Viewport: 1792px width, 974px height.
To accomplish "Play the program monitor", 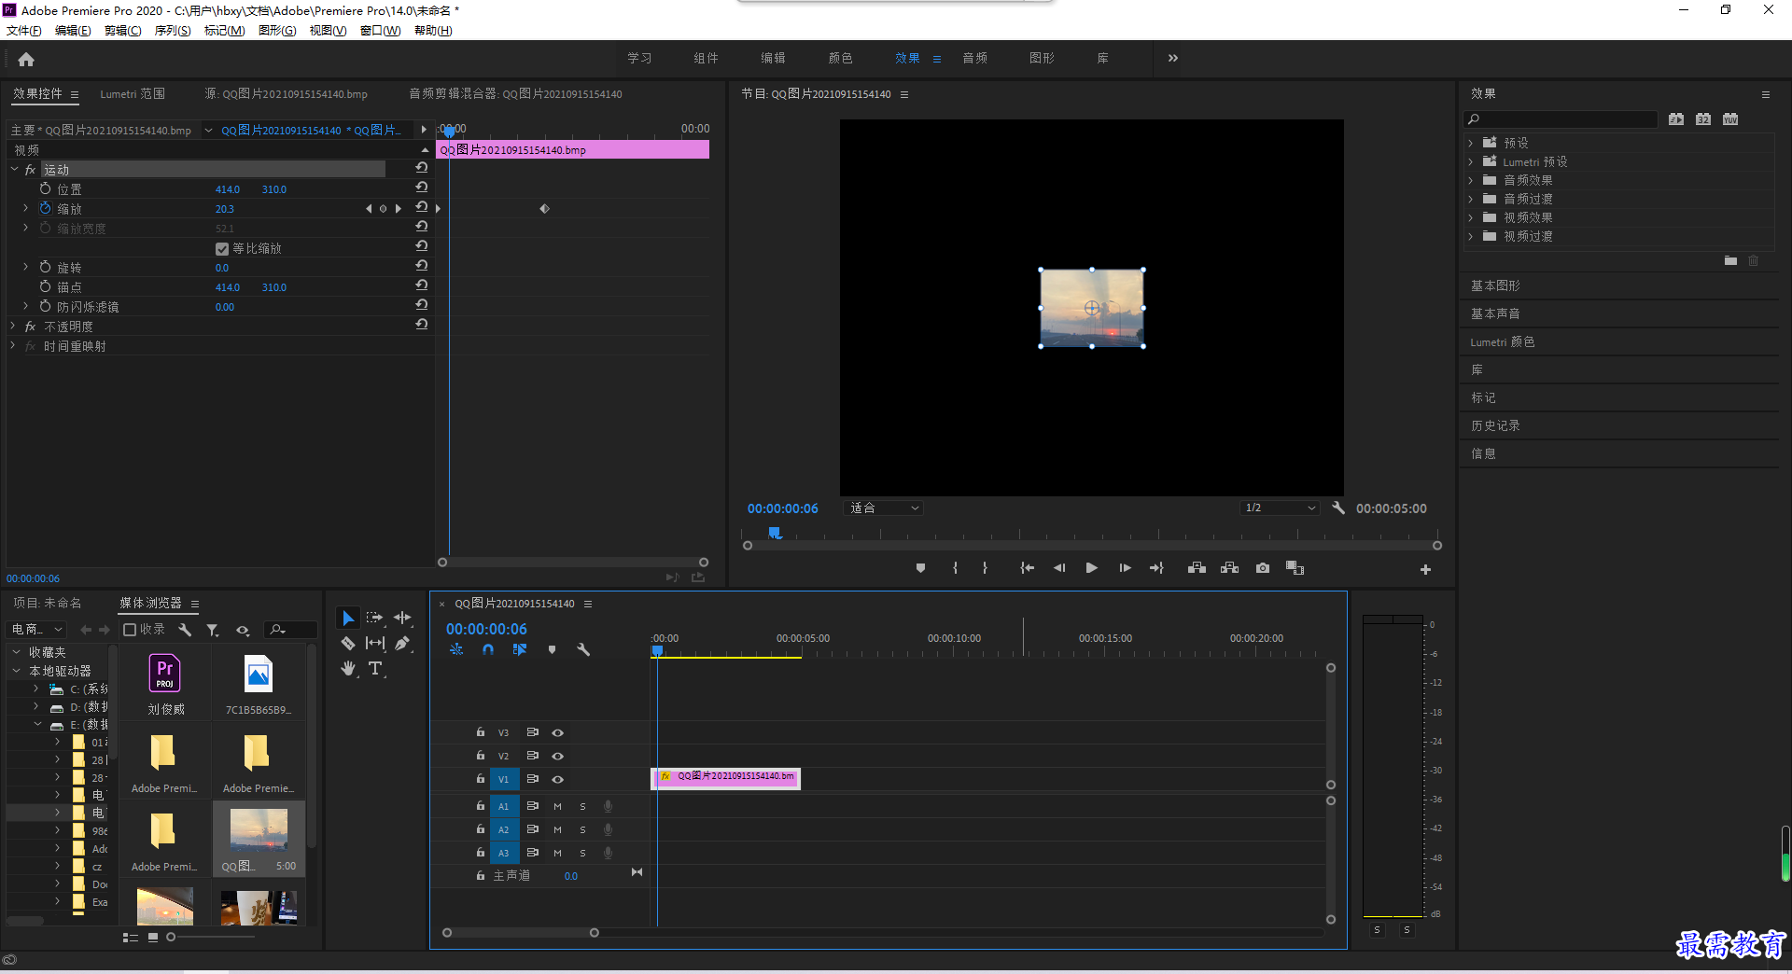I will pyautogui.click(x=1091, y=568).
